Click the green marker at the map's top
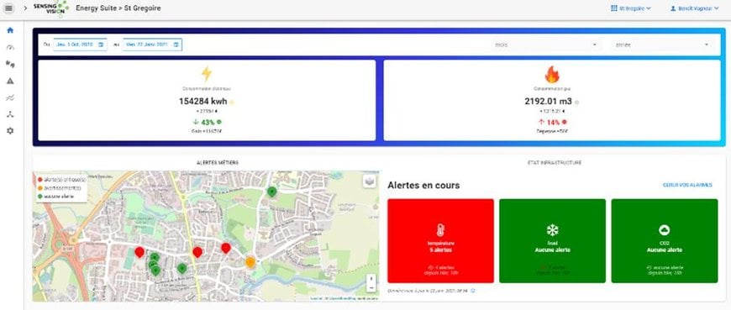The width and height of the screenshot is (731, 310). (271, 192)
